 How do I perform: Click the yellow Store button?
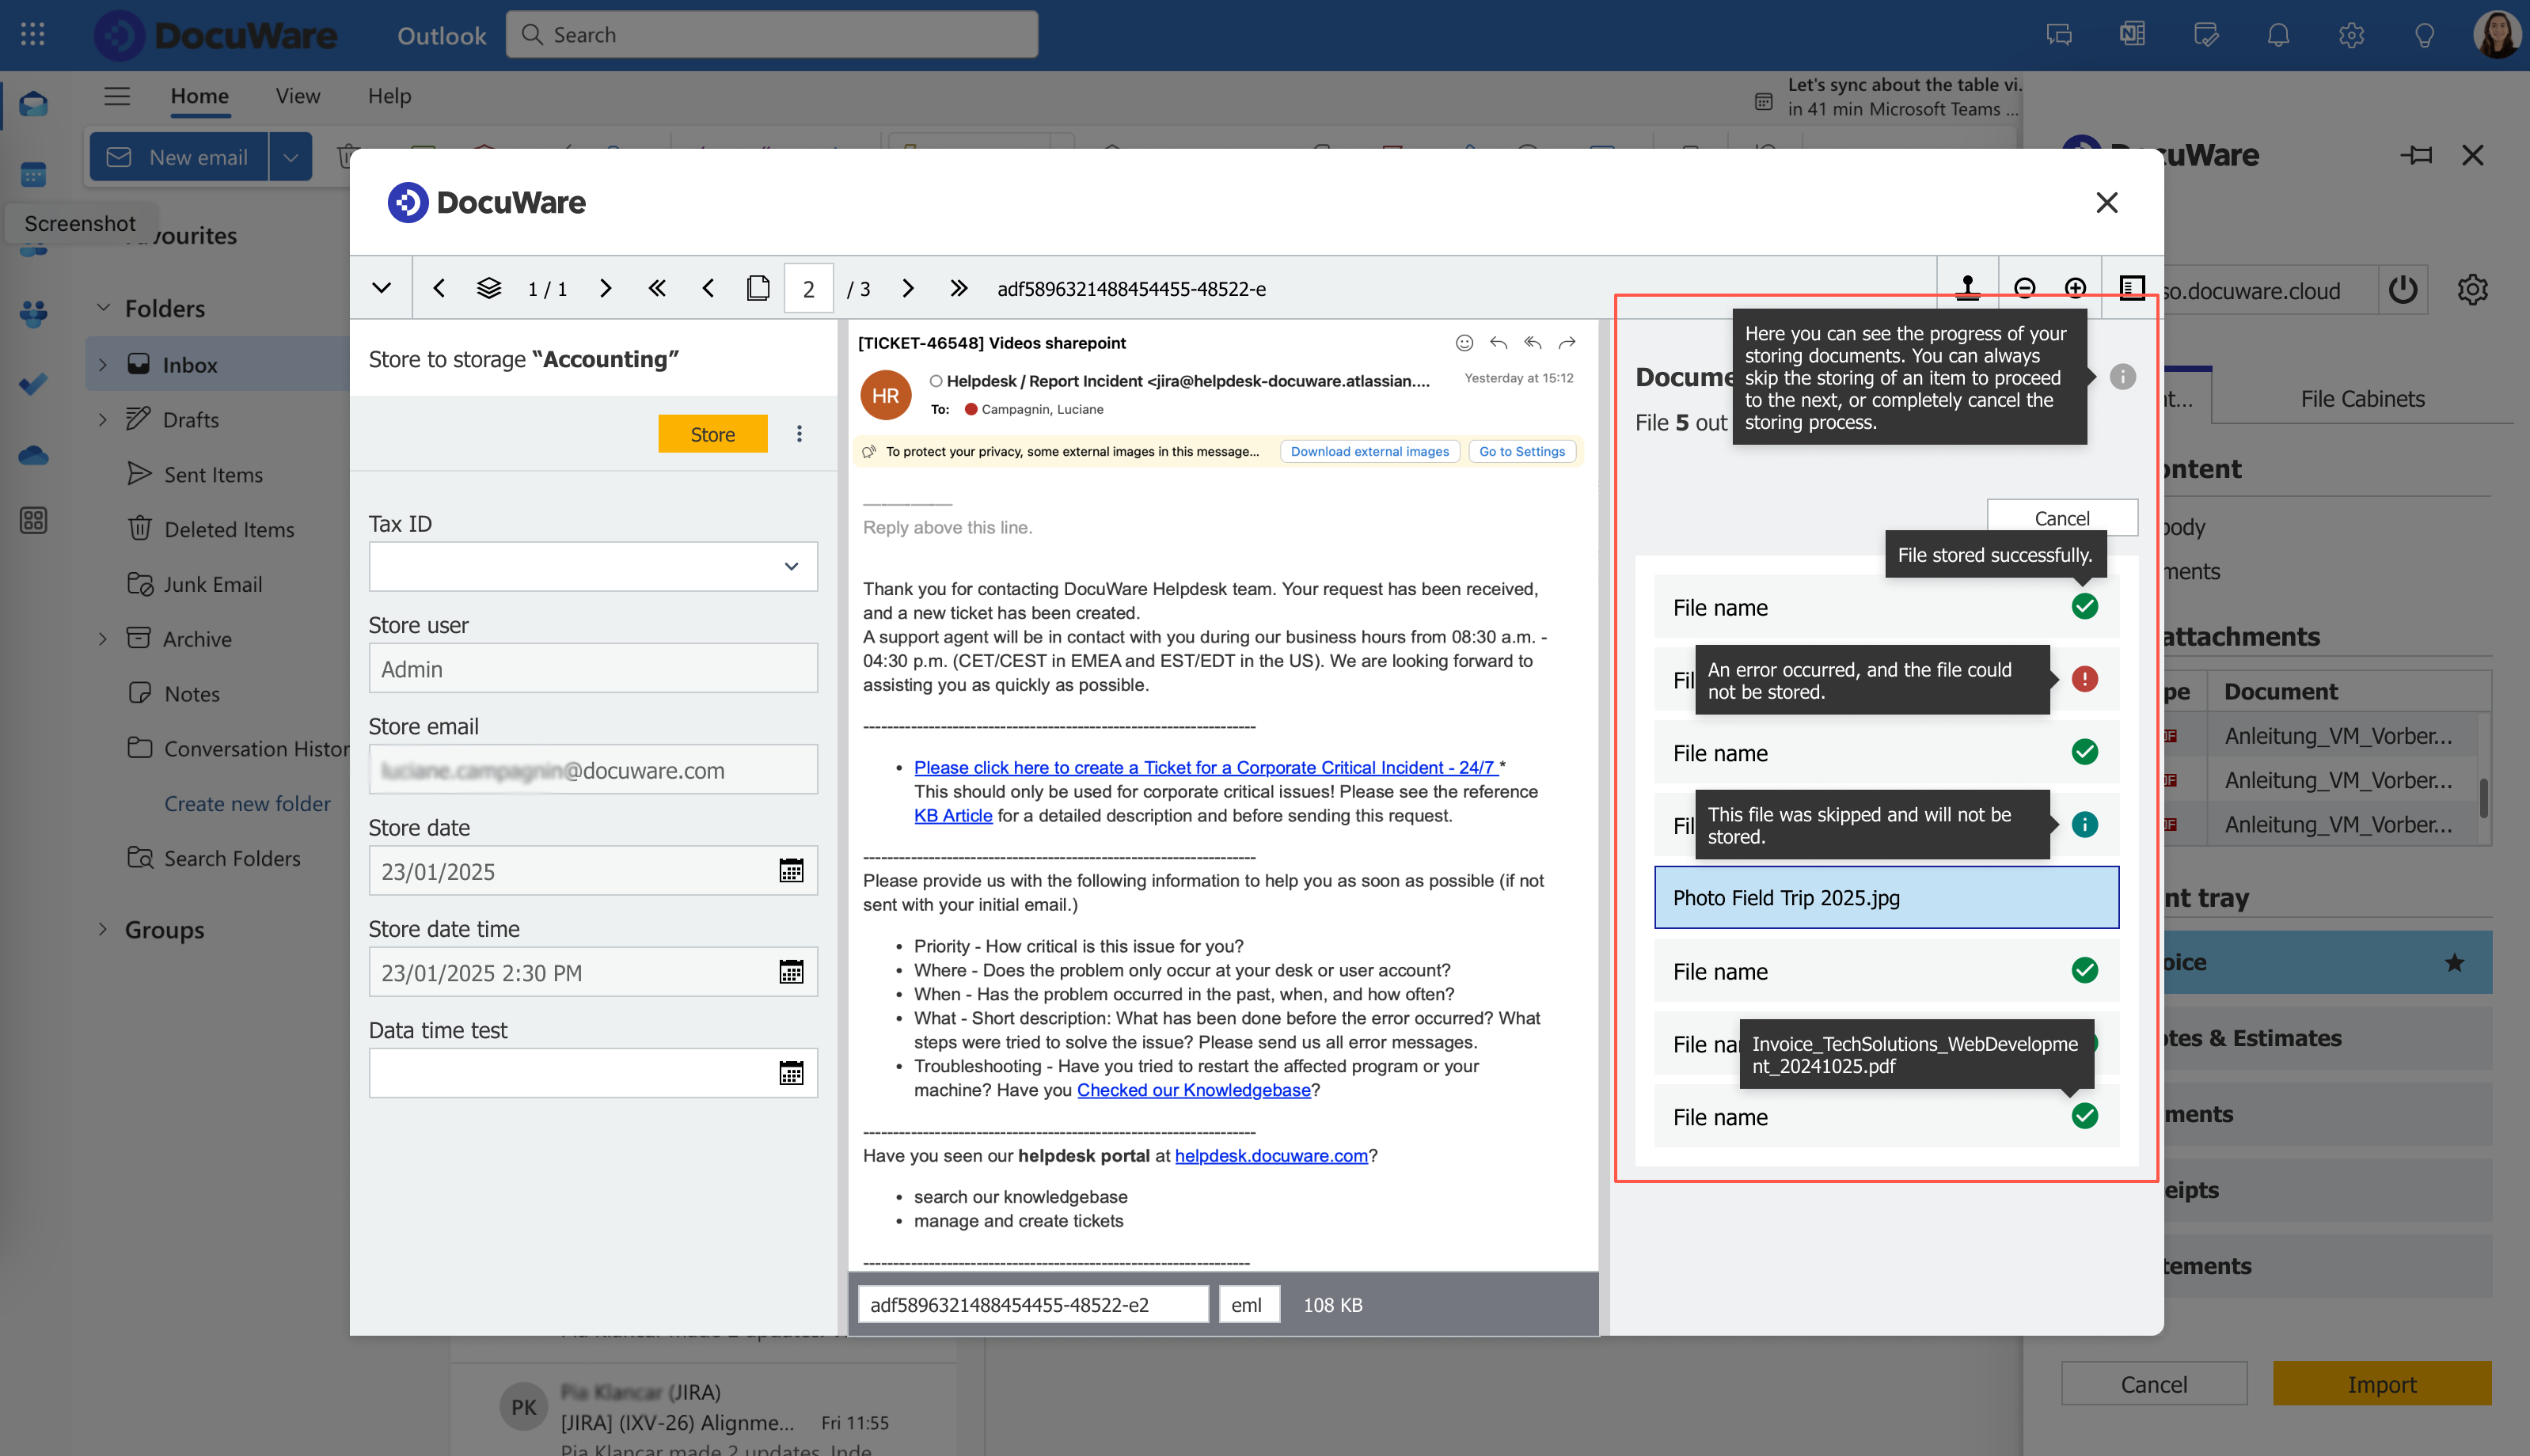(x=712, y=434)
